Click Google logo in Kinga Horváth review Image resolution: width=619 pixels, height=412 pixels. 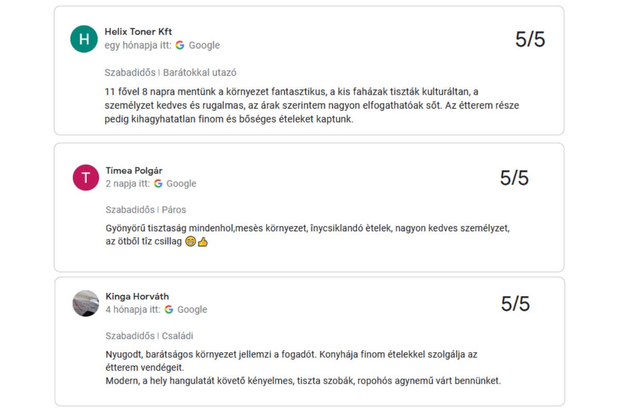169,310
